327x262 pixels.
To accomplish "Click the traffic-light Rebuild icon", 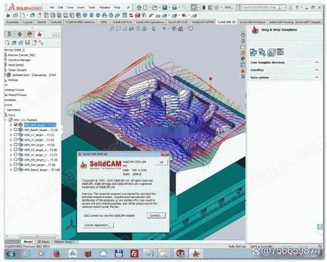I will pos(204,7).
